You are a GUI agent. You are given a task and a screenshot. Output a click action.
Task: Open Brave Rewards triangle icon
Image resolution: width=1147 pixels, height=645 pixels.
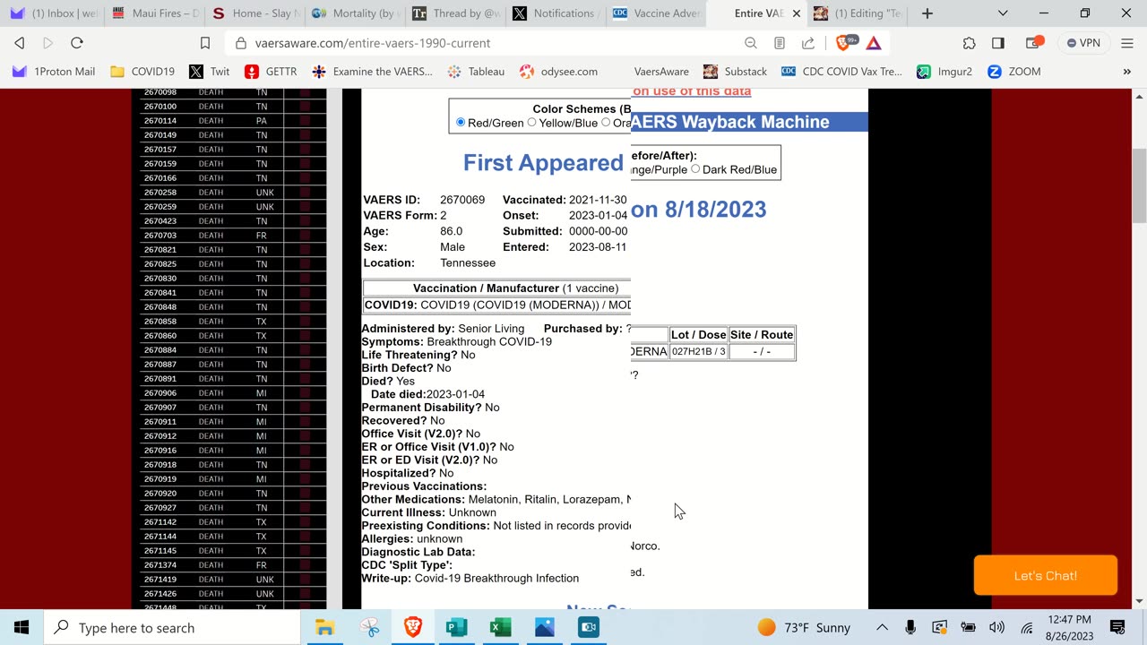pos(874,43)
